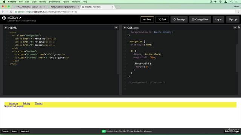241x135 pixels.
Task: Click the Guest profile label
Action: coord(237,6)
